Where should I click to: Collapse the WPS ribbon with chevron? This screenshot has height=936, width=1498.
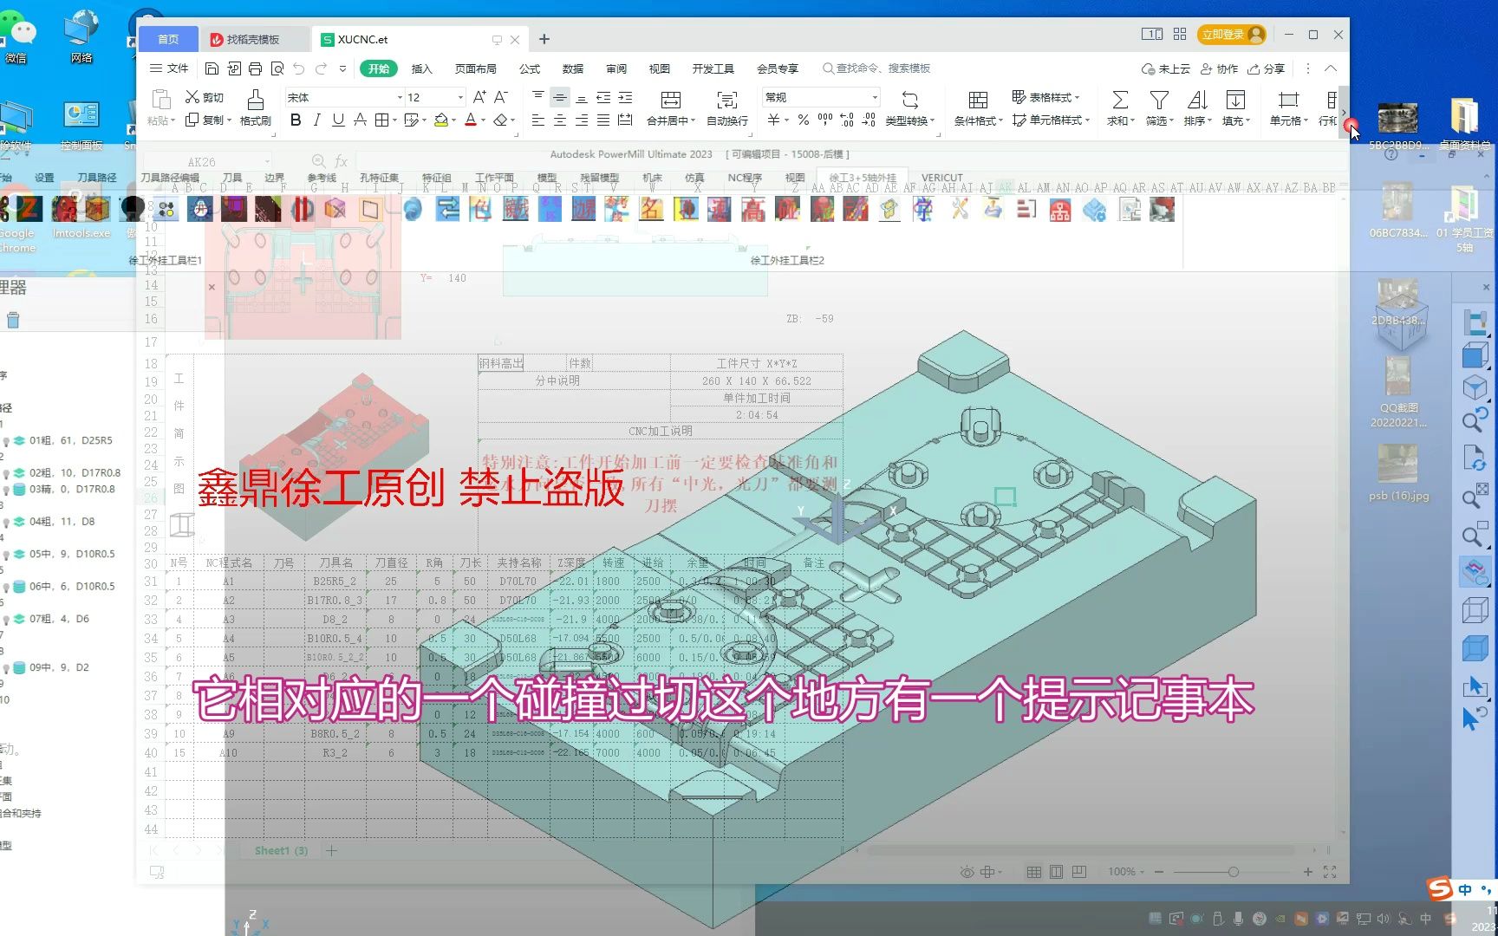[x=1331, y=68]
